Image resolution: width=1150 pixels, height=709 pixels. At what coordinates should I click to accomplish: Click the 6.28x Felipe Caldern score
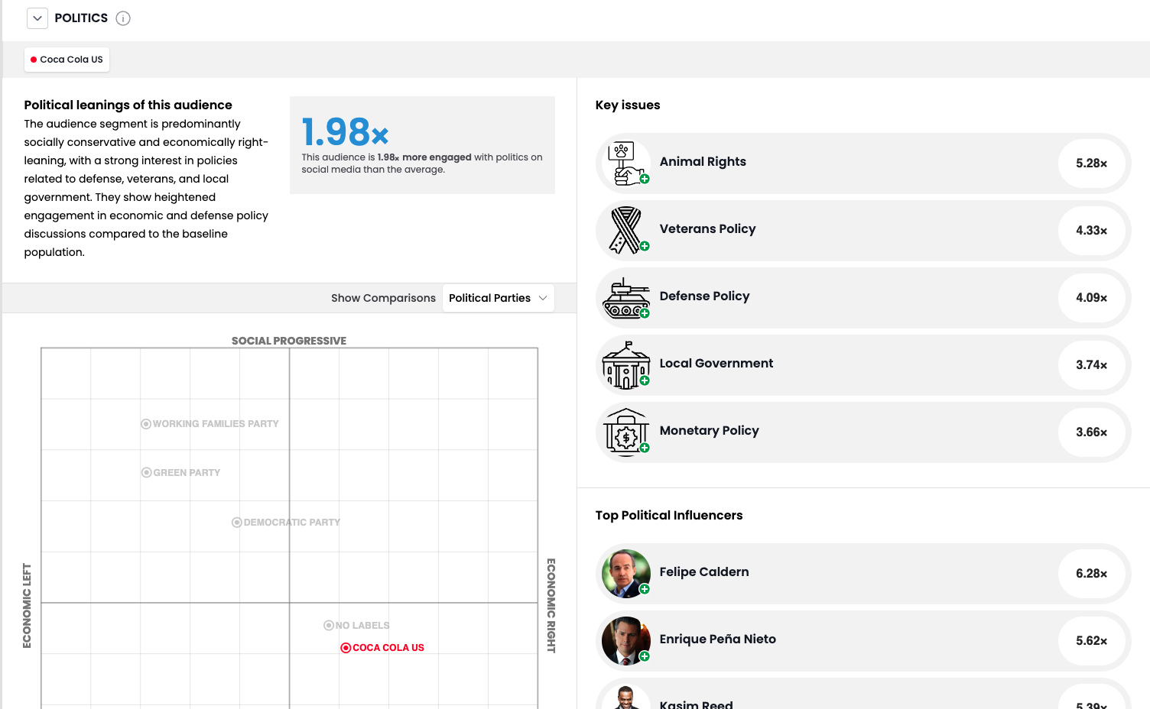coord(1091,574)
